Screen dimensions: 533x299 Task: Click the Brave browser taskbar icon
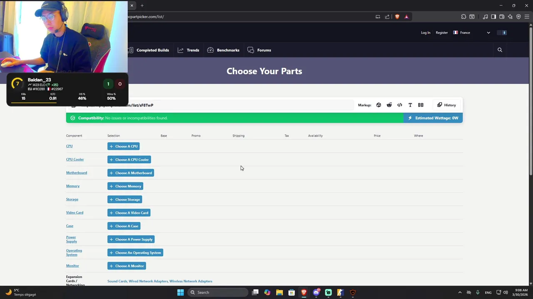(304, 292)
